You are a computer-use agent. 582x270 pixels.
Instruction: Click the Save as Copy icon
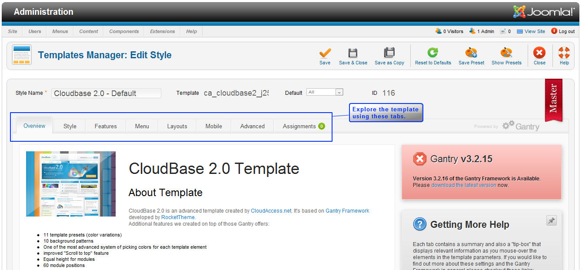(x=389, y=53)
